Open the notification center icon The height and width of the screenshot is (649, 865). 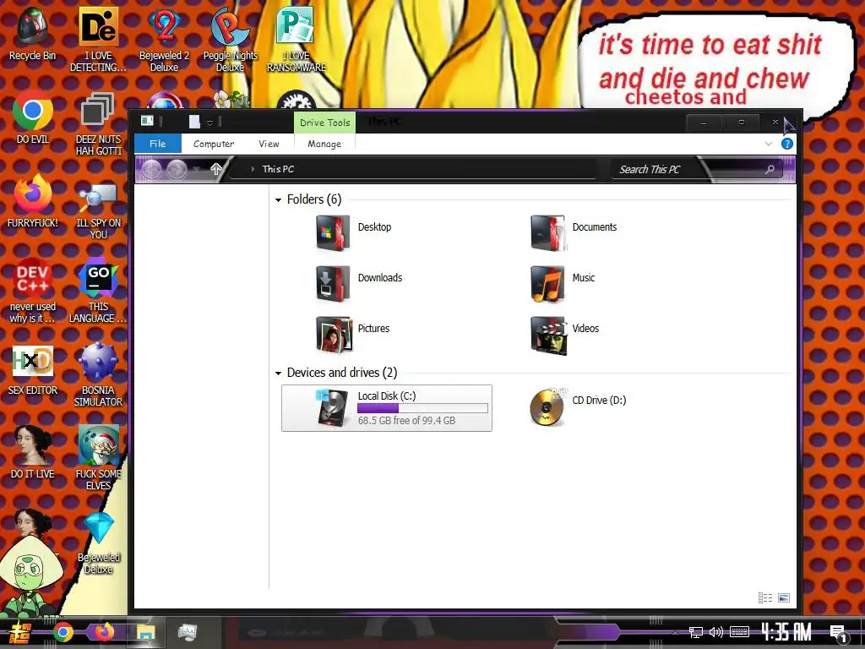[838, 634]
